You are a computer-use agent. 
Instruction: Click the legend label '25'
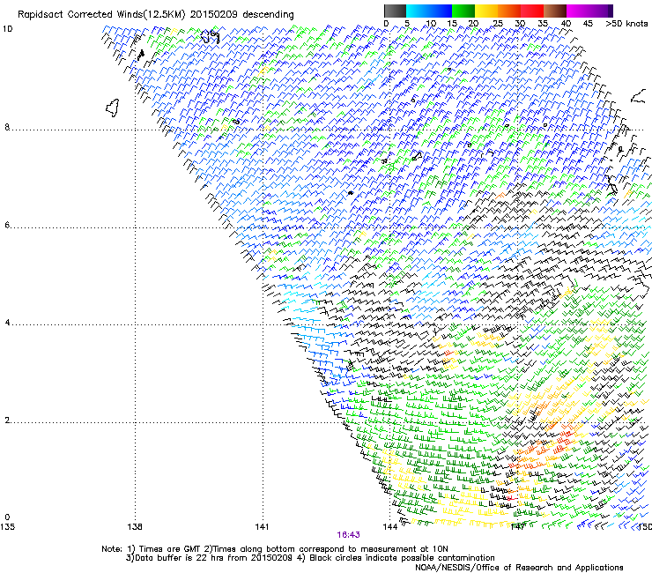click(497, 24)
